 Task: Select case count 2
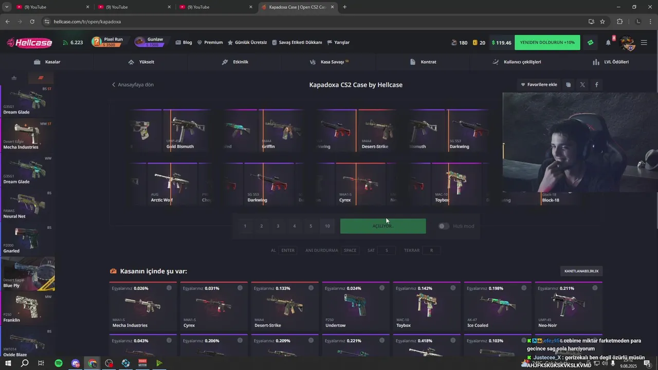pyautogui.click(x=261, y=226)
